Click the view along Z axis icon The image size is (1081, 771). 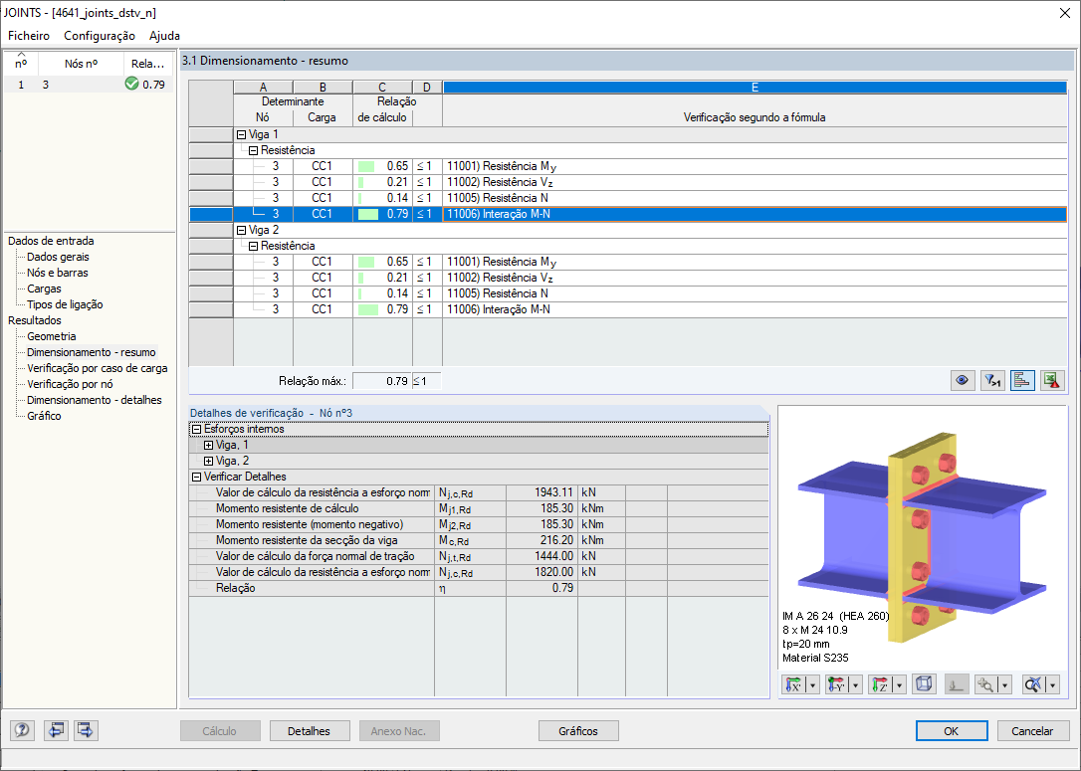tap(880, 684)
